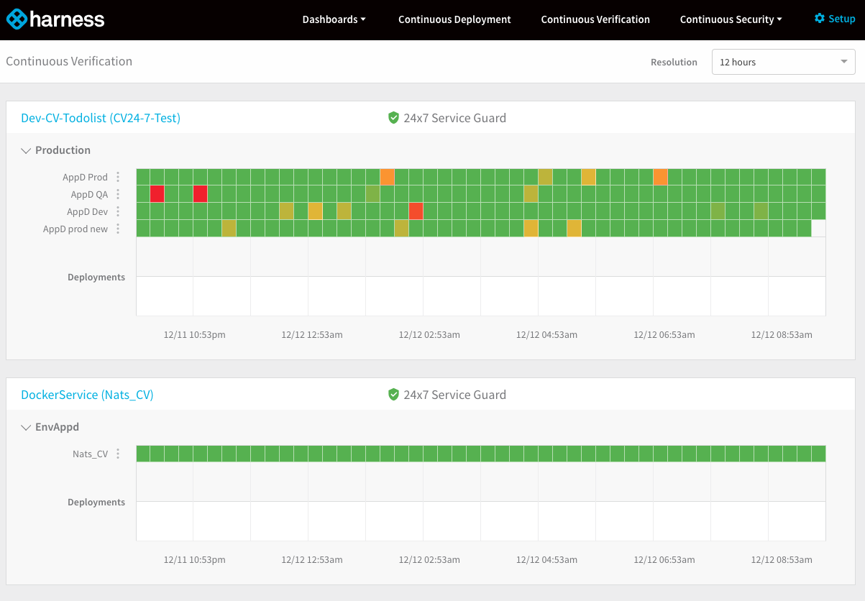
Task: Click the Harness logo
Action: coord(55,19)
